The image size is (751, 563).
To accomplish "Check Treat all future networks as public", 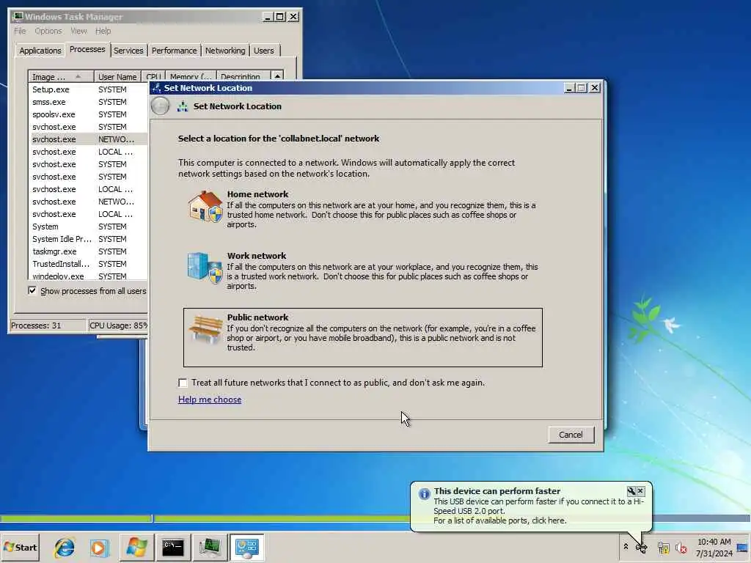I will pyautogui.click(x=183, y=383).
